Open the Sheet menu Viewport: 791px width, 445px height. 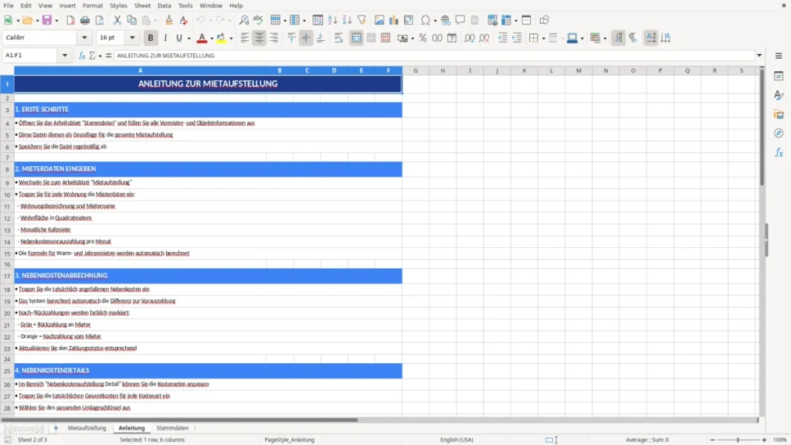pyautogui.click(x=142, y=5)
